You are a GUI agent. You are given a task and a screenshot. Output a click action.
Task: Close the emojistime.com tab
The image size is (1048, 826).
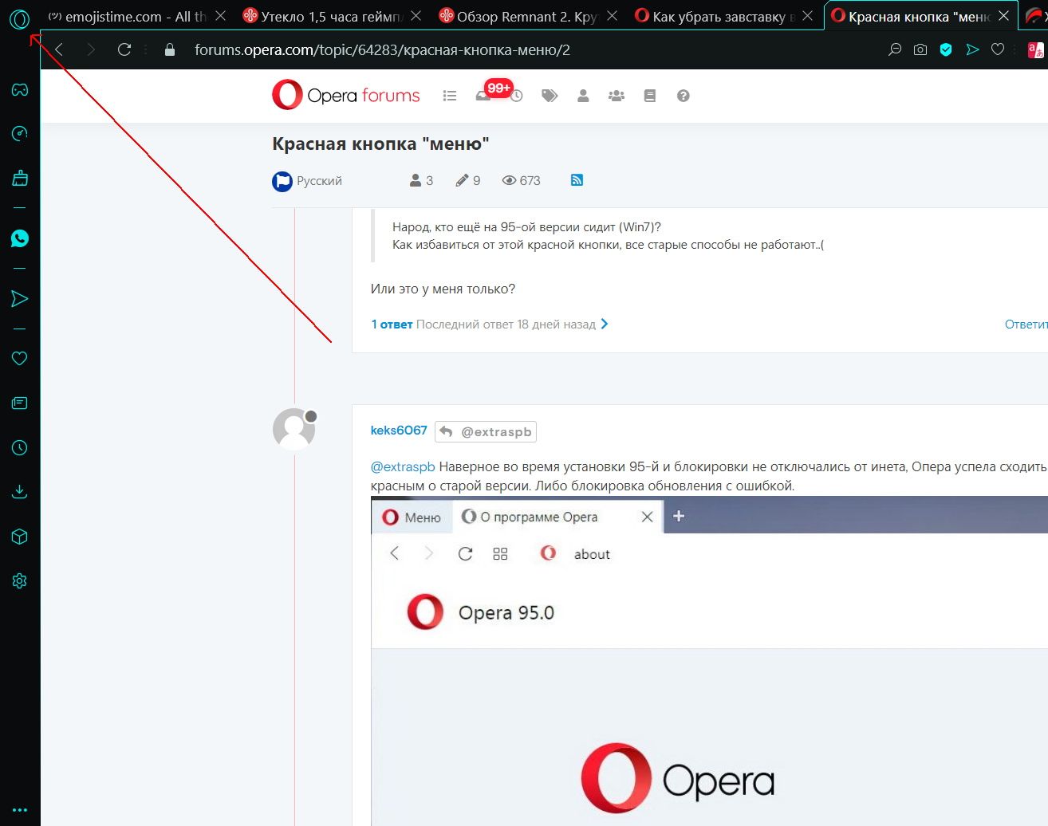pyautogui.click(x=221, y=16)
